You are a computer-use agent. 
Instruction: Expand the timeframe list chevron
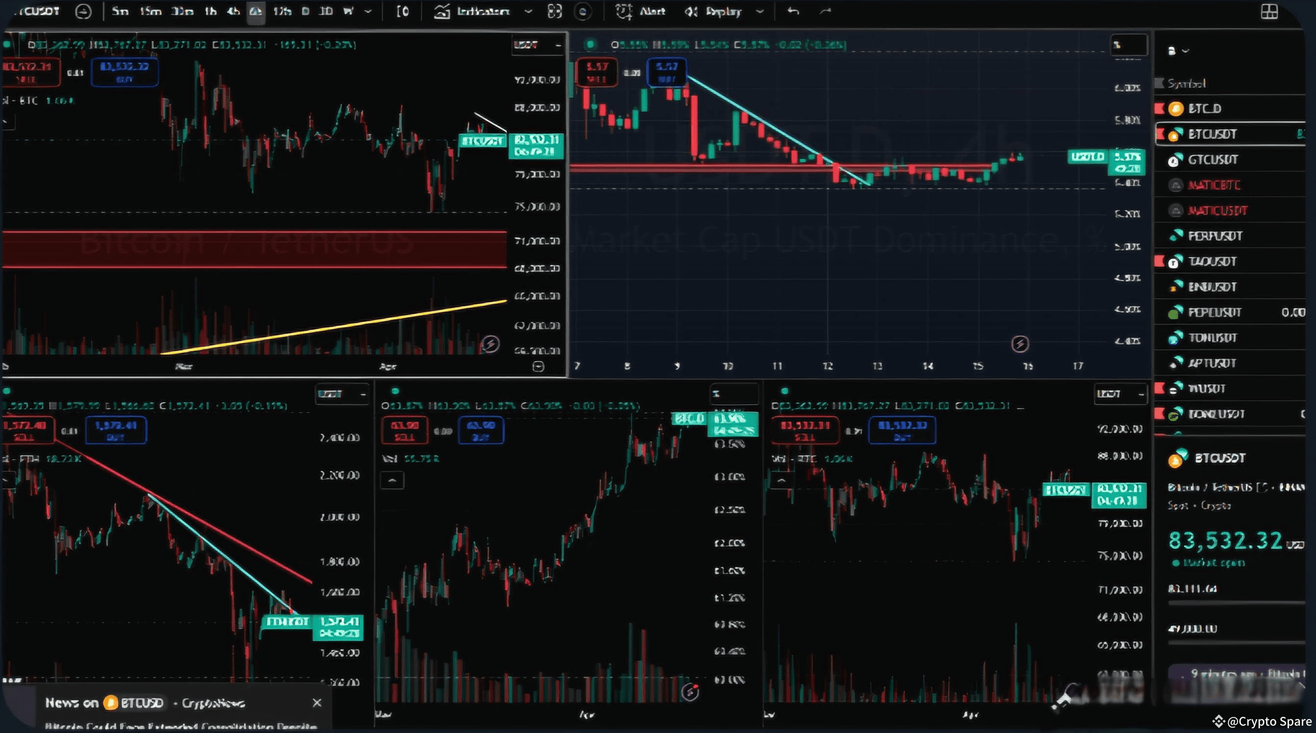click(x=368, y=11)
